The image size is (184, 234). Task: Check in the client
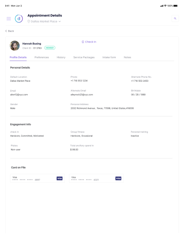[89, 42]
